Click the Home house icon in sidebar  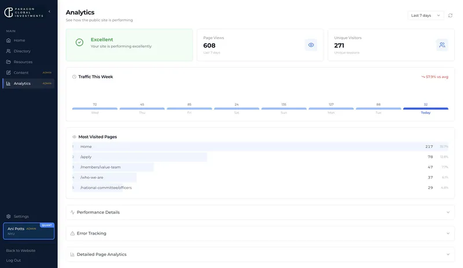(9, 40)
